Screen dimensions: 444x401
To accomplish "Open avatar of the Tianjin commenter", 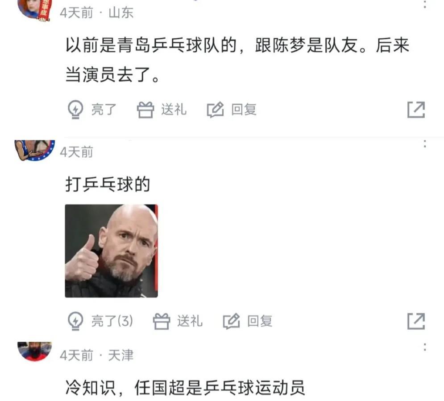I will pyautogui.click(x=34, y=352).
